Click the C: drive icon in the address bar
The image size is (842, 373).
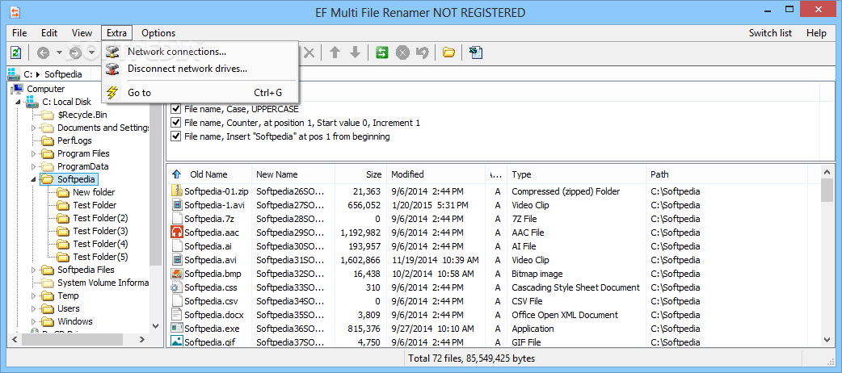point(14,74)
